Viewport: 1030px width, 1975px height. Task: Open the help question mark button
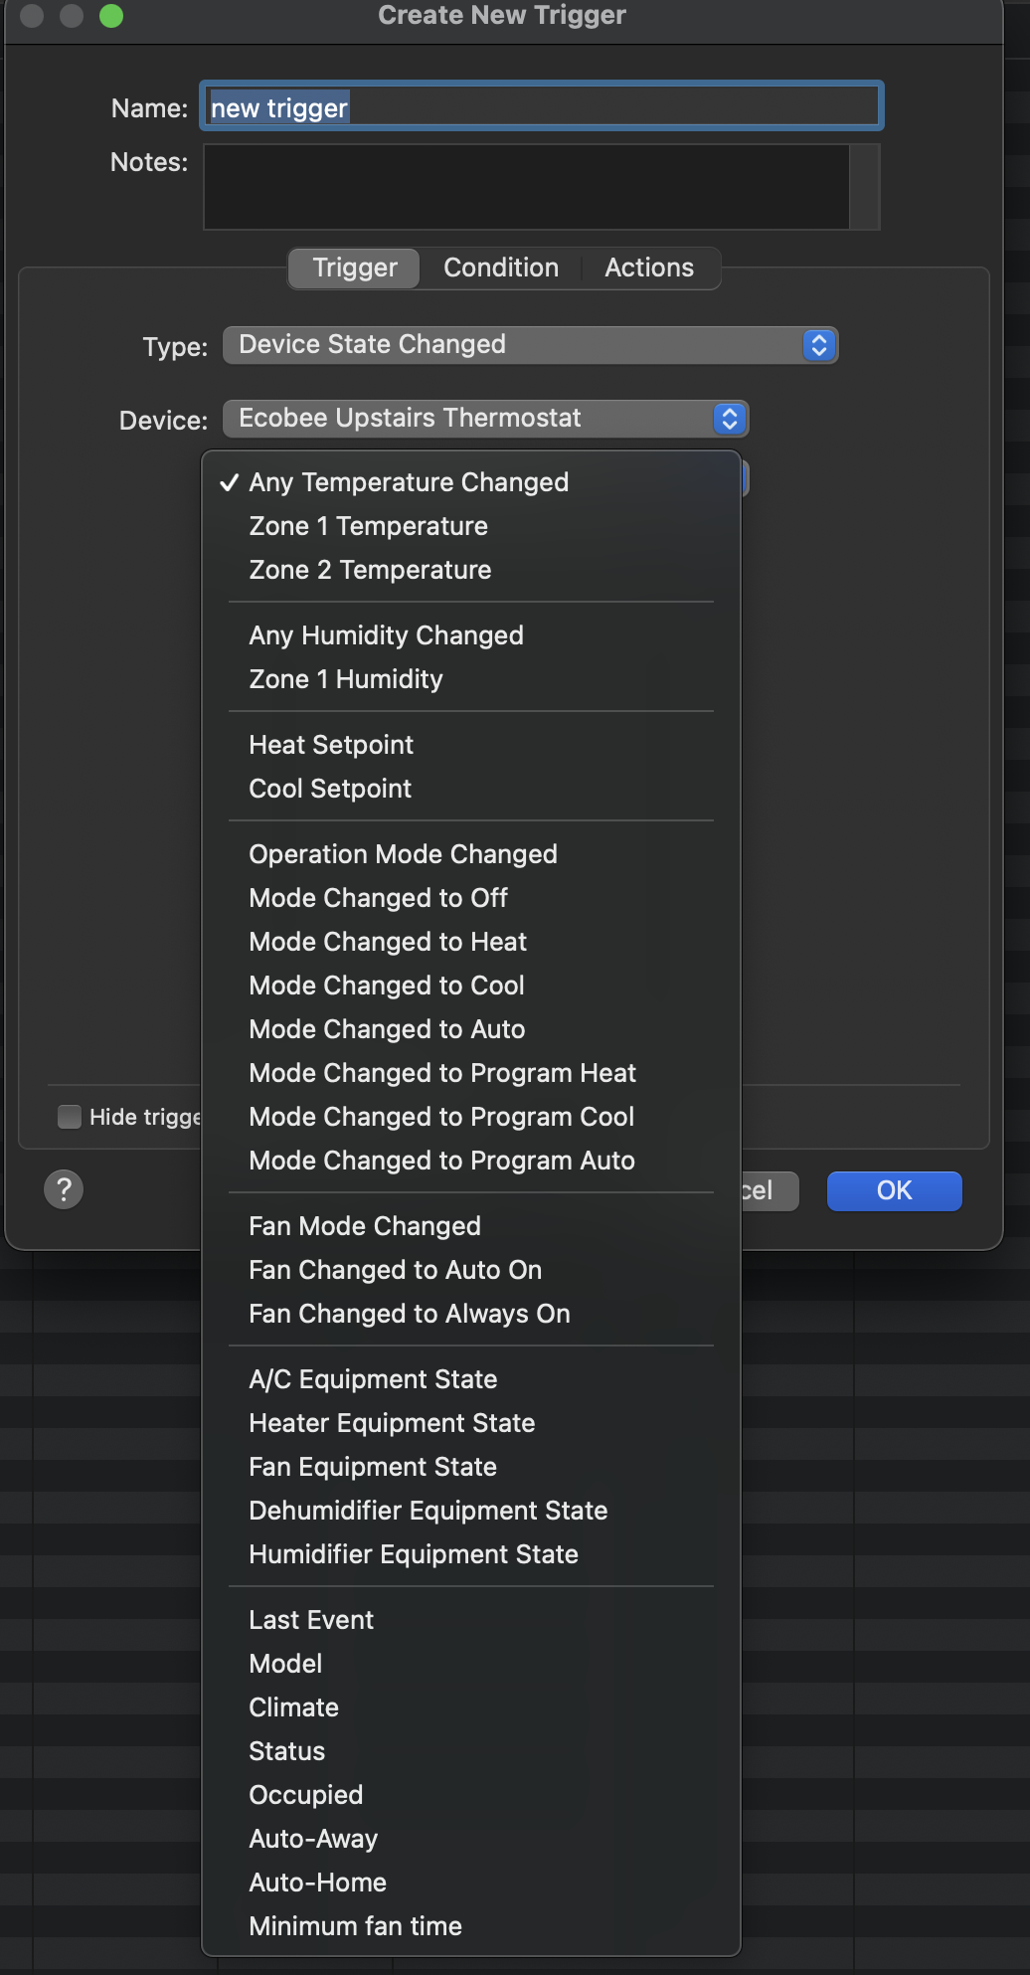(64, 1189)
